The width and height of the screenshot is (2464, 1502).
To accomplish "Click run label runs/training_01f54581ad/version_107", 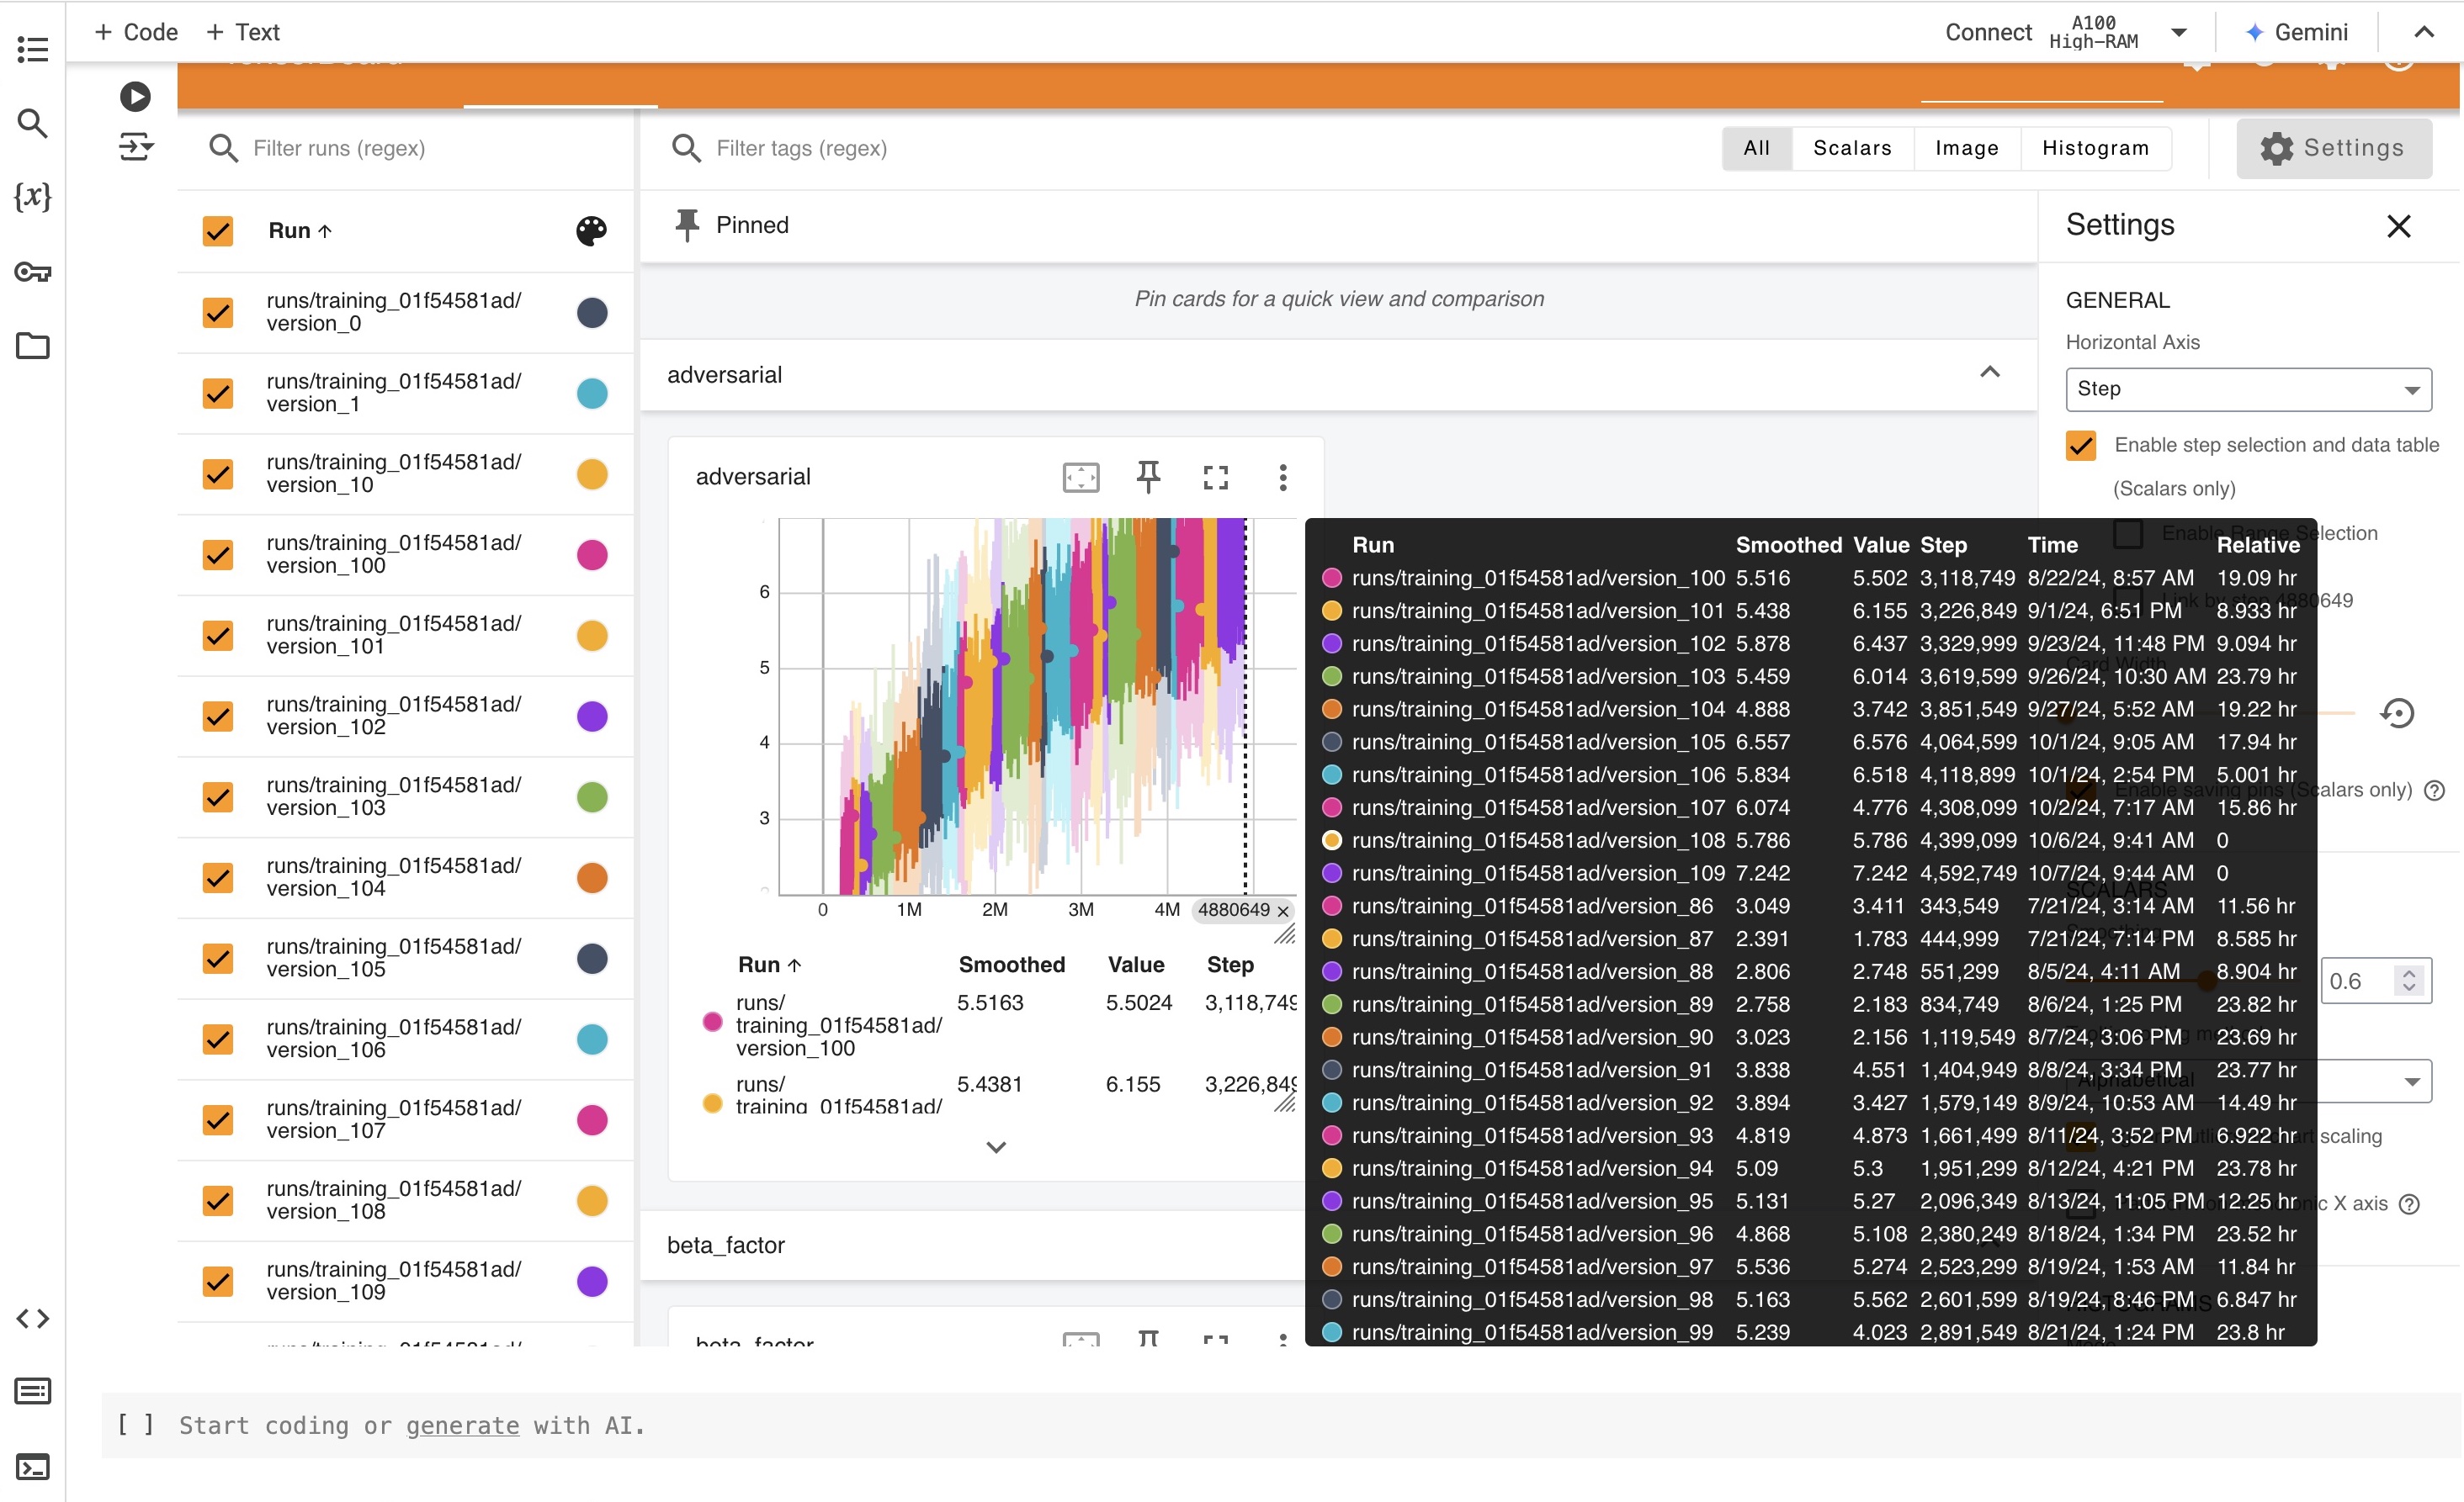I will coord(393,1119).
